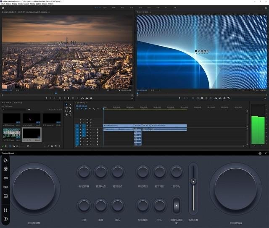
Task: Click the 系统音量 vertical slider handle
Action: 193,181
